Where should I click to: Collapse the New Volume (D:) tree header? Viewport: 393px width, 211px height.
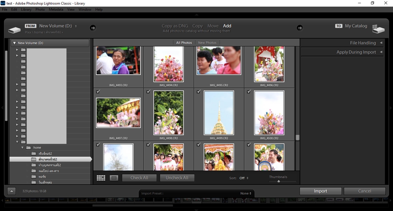click(x=14, y=43)
